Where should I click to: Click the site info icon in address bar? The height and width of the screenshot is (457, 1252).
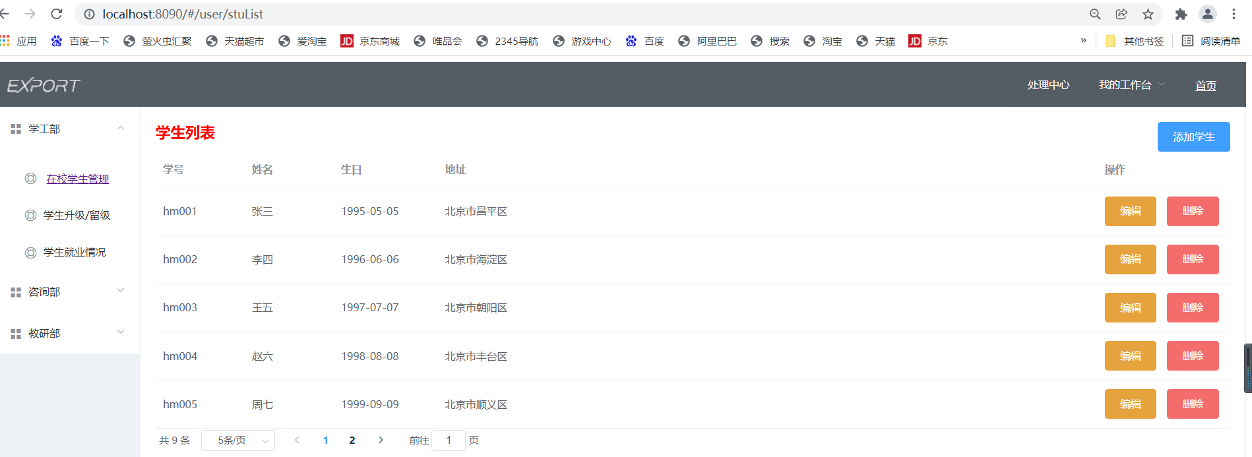coord(89,14)
